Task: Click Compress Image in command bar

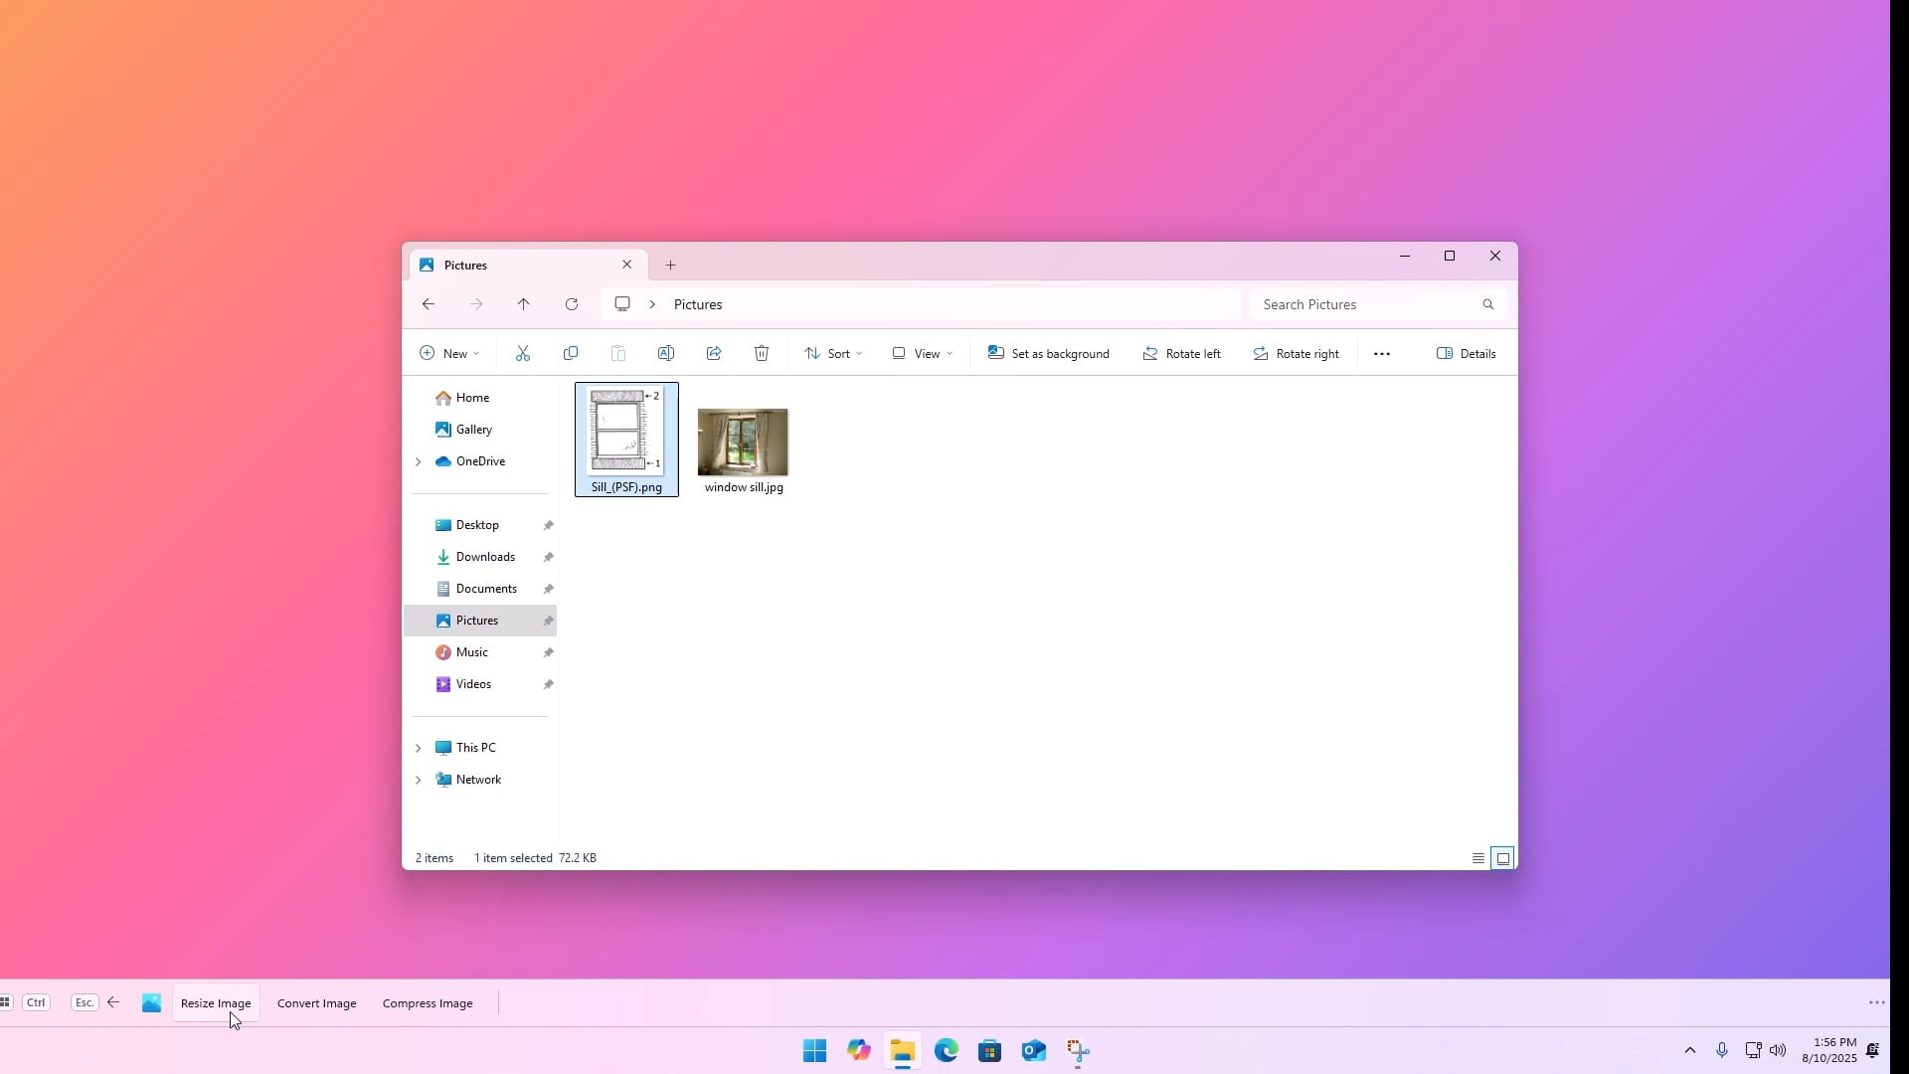Action: 428,1003
